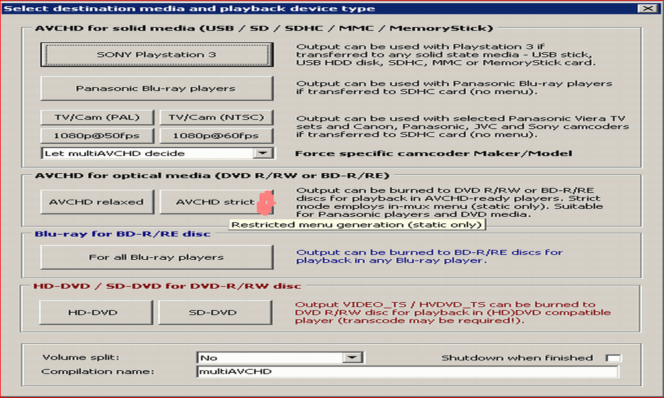664x398 pixels.
Task: Choose SD-DVD output format
Action: coord(216,312)
